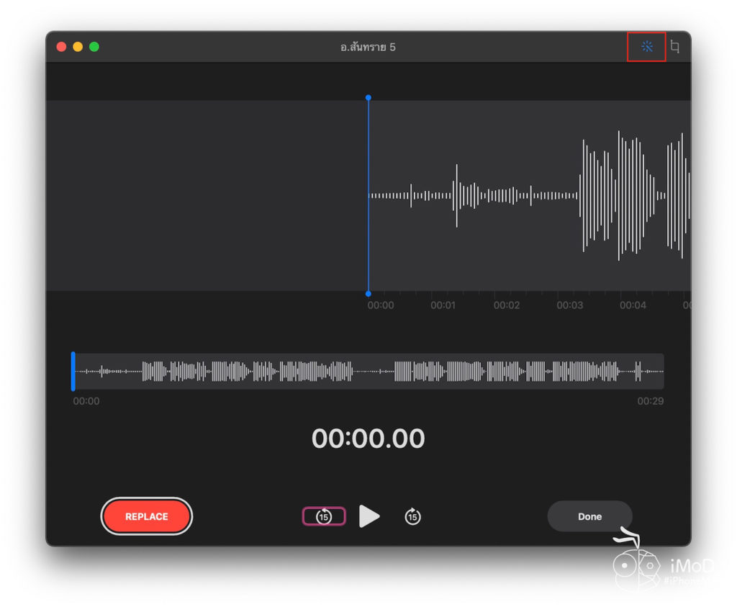Minimize the window with the yellow button

[x=78, y=47]
